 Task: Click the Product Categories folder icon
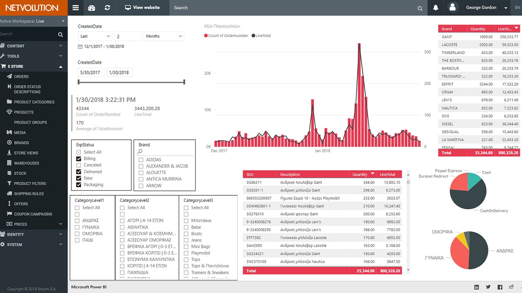tap(10, 102)
